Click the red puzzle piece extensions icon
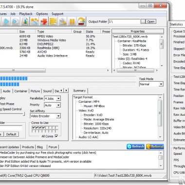This screenshot has width=185, height=185. [44, 21]
